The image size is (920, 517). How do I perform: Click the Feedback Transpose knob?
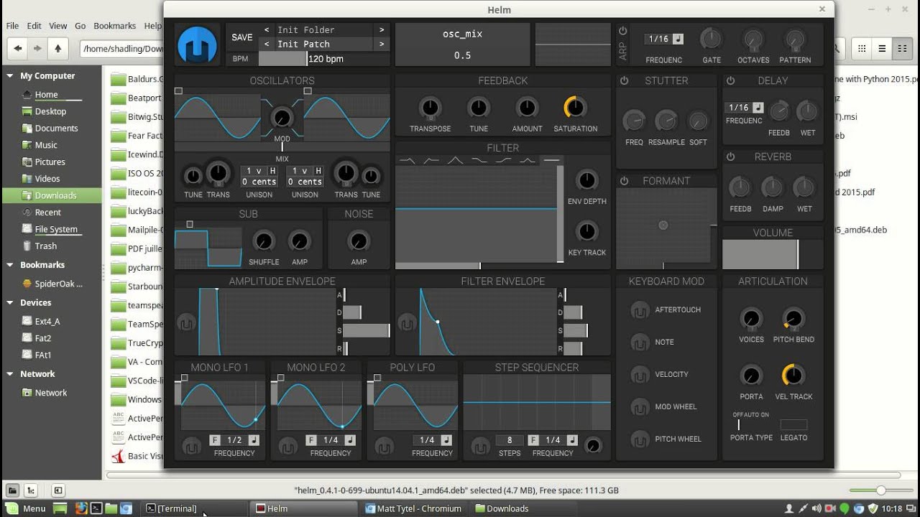pos(430,108)
